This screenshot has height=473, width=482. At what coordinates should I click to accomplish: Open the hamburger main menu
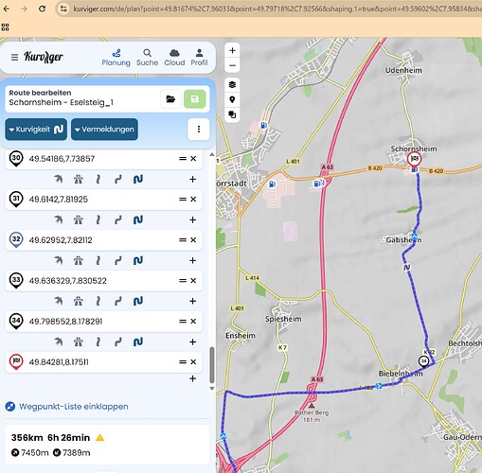coord(14,57)
